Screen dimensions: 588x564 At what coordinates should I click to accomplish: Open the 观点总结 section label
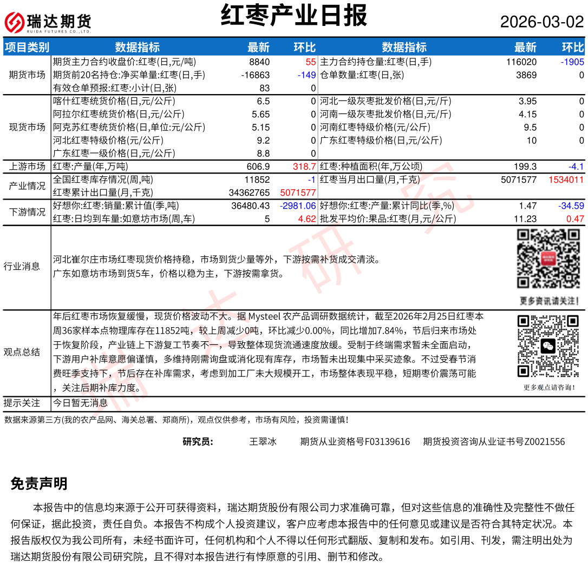tap(22, 352)
